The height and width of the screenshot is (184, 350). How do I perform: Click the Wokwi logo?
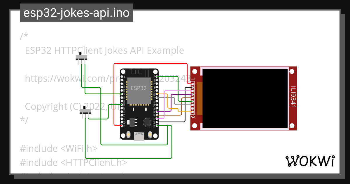(x=310, y=161)
